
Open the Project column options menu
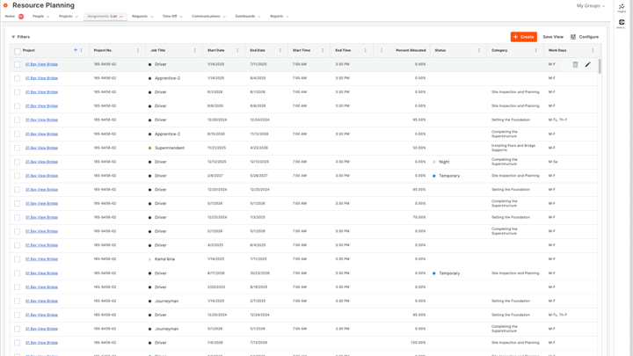(x=81, y=50)
